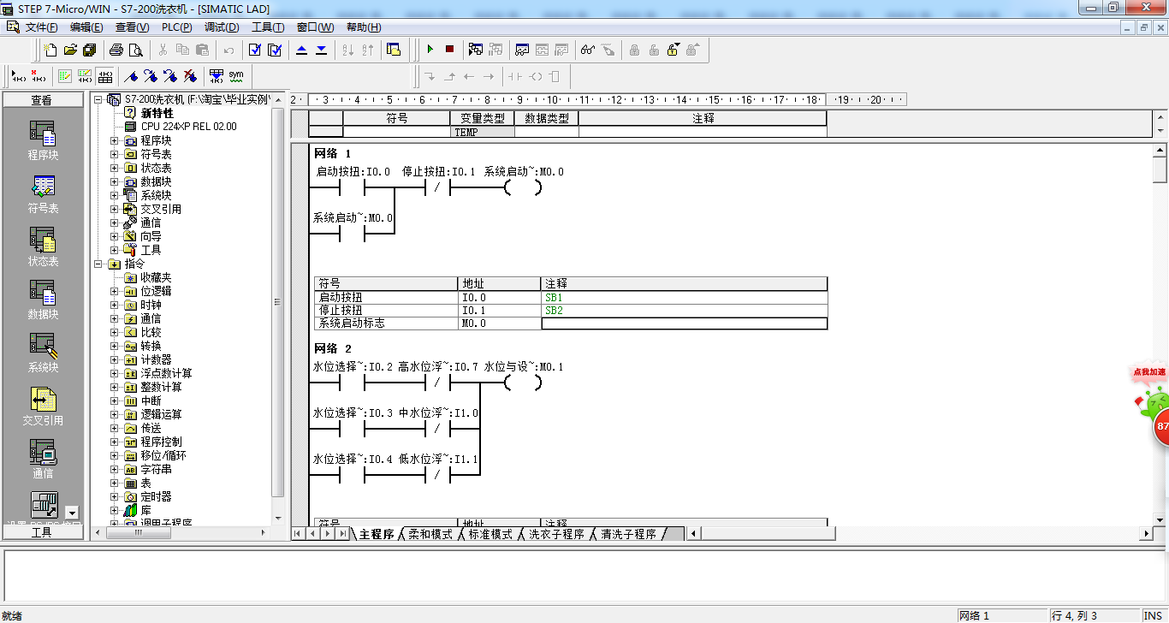Switch to the 标准模式 tab

coord(490,534)
